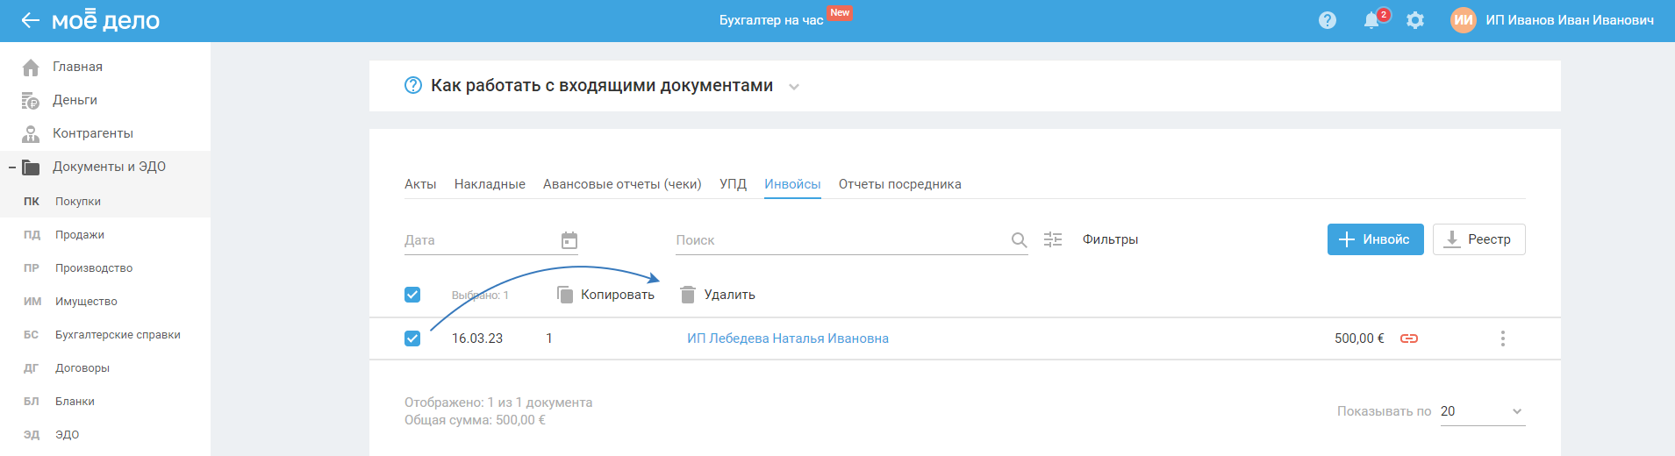Open ИП Иванов Иван Иванович account menu
This screenshot has width=1675, height=456.
pyautogui.click(x=1570, y=20)
